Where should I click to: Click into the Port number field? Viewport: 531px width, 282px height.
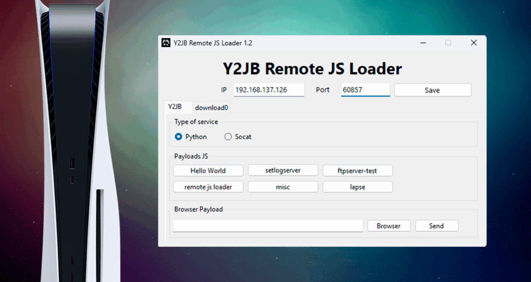point(365,90)
